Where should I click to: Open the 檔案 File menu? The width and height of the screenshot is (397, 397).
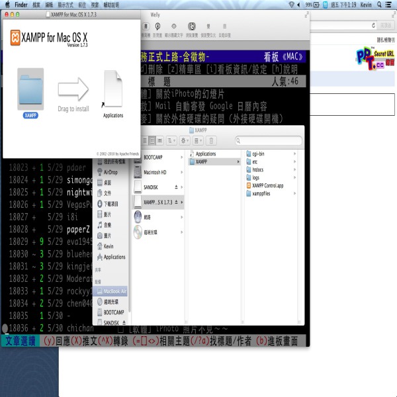[36, 5]
